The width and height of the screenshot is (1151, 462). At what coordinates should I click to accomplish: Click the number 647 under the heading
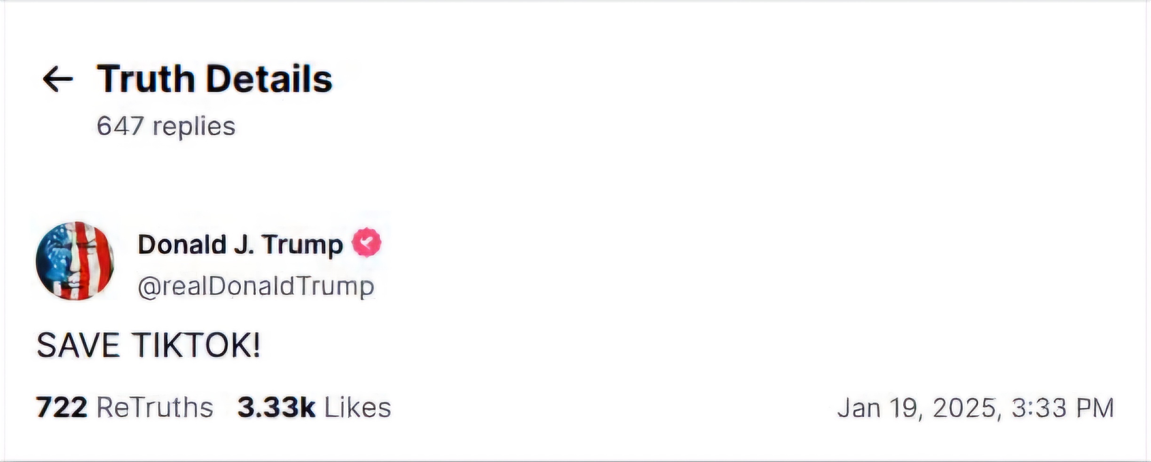[x=120, y=126]
